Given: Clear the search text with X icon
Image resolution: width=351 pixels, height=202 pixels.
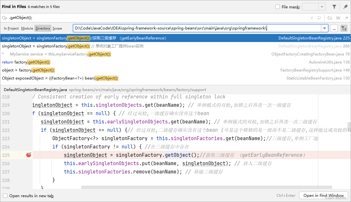Looking at the screenshot, I should (312, 18).
